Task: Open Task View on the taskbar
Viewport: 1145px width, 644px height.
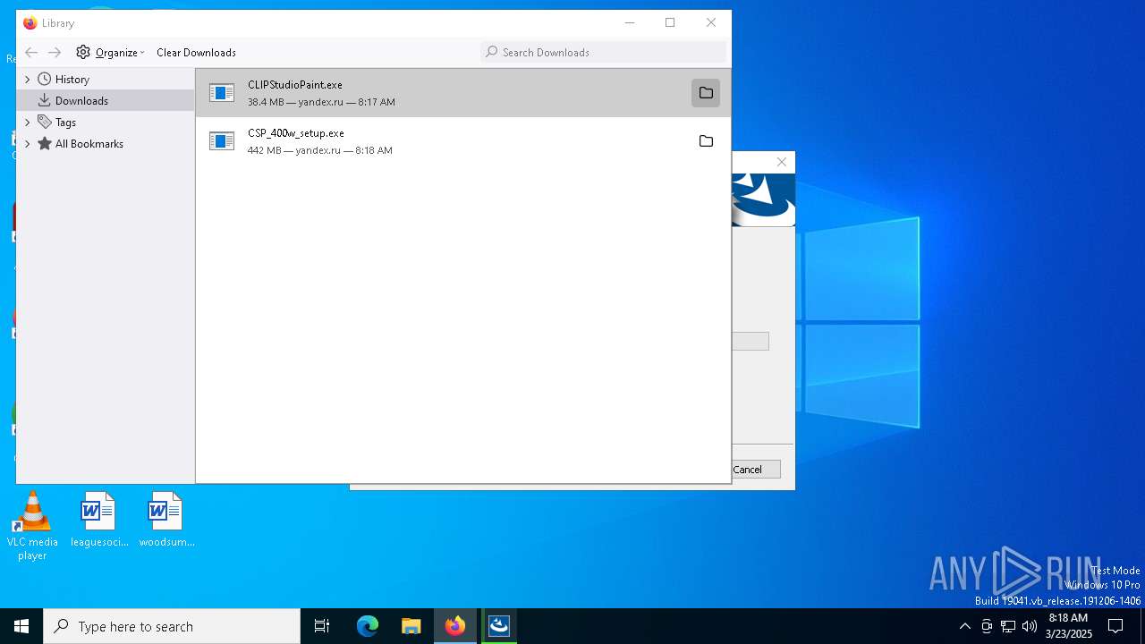Action: pyautogui.click(x=322, y=626)
